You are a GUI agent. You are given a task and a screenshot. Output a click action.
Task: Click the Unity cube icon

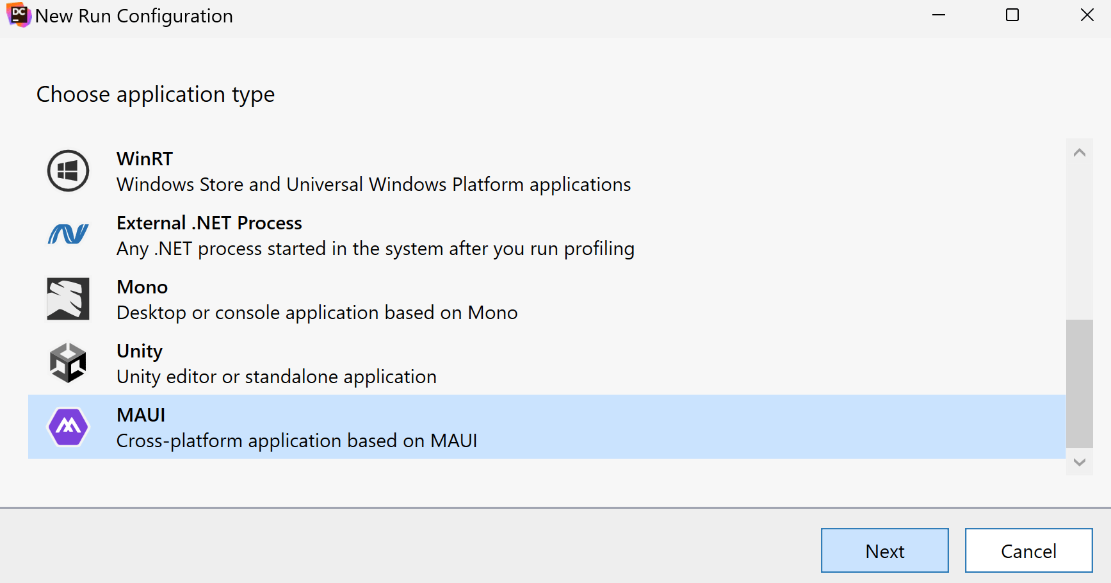[x=68, y=363]
